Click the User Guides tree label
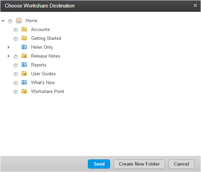This screenshot has width=201, height=172. point(43,74)
